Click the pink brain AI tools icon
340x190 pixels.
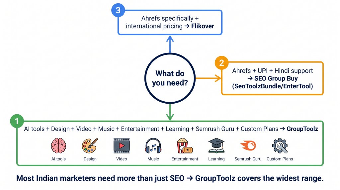click(x=58, y=146)
